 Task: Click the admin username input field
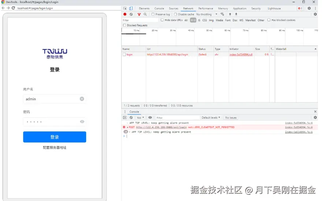[55, 99]
